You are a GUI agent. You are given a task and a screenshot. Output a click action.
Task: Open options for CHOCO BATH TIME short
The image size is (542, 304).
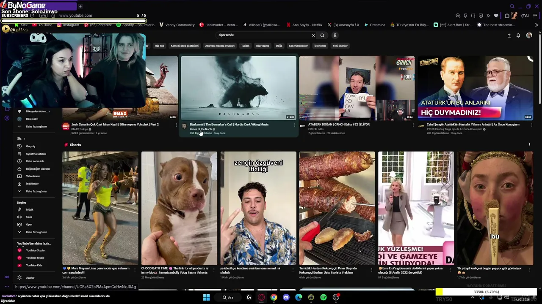[x=214, y=269]
